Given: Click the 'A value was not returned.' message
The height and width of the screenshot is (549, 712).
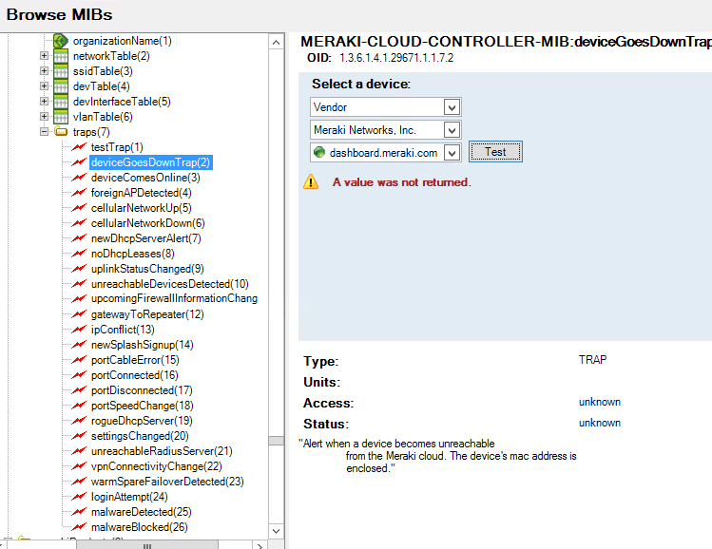Looking at the screenshot, I should coord(402,182).
